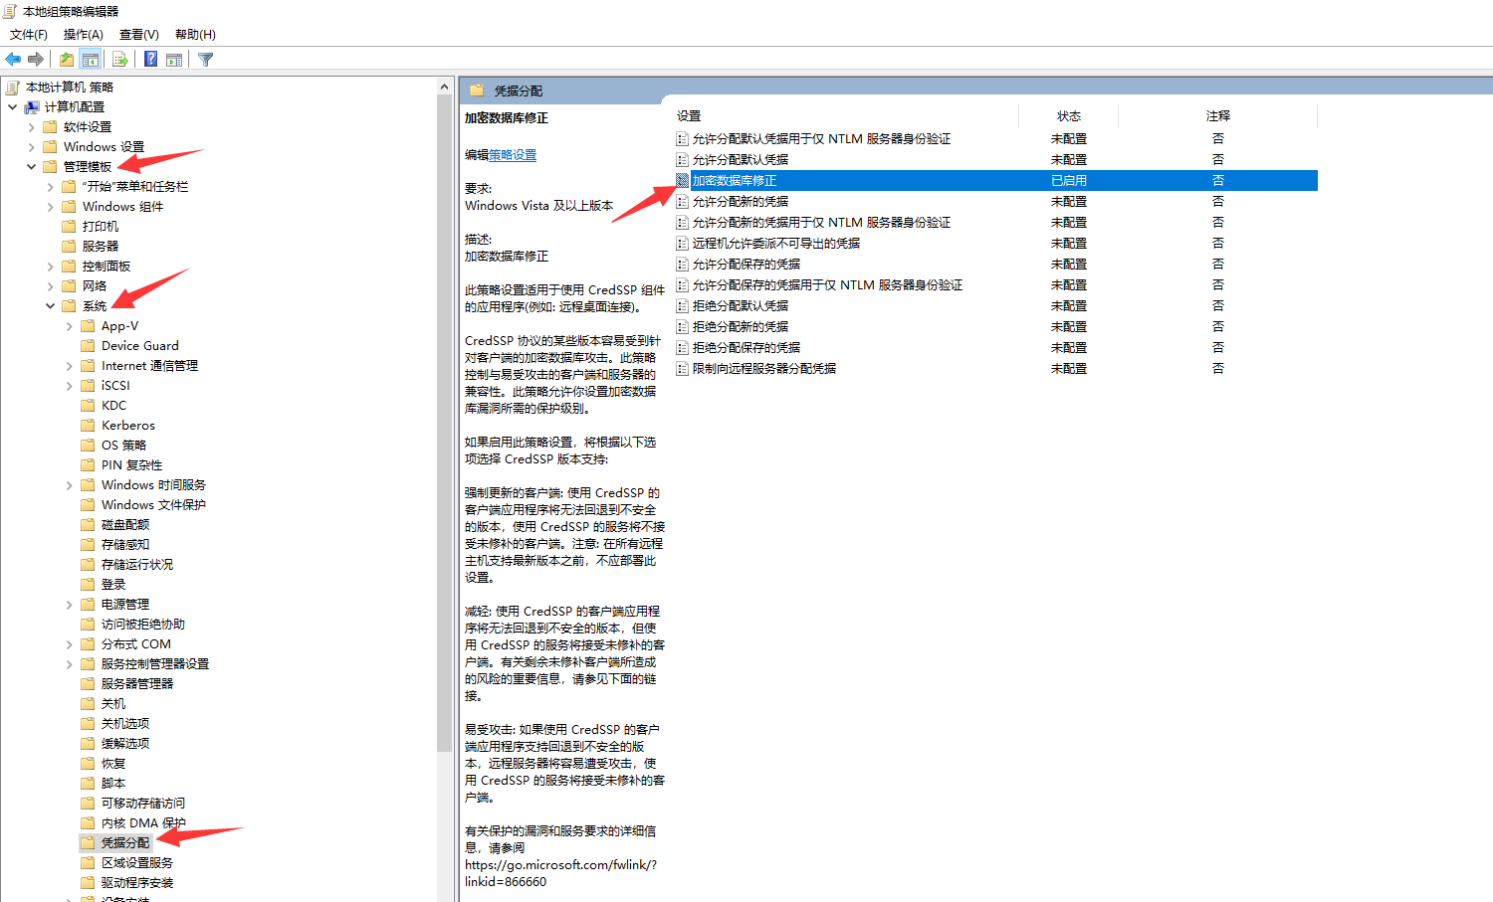This screenshot has height=902, width=1493.
Task: Open the 查看(V) menu
Action: point(138,35)
